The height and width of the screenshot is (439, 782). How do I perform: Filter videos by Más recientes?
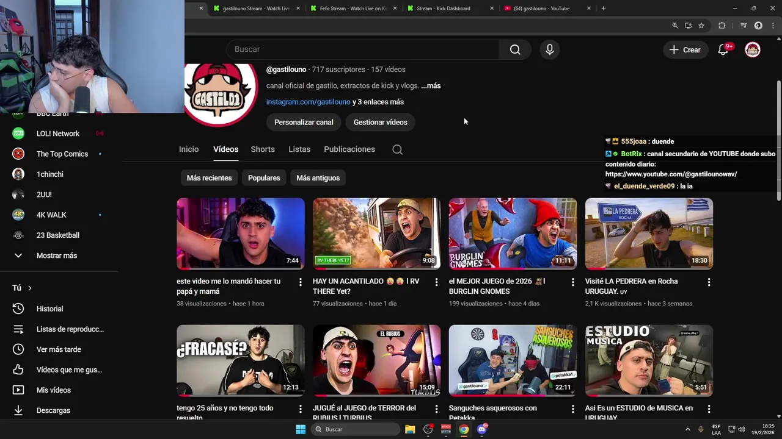coord(209,178)
